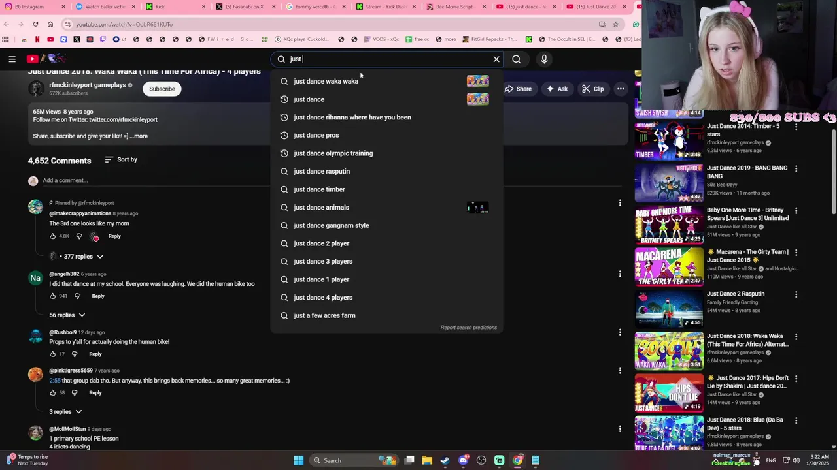Reload the page in browser

pyautogui.click(x=35, y=24)
